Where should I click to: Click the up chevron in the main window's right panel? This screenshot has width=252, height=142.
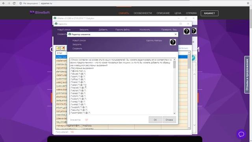194,74
